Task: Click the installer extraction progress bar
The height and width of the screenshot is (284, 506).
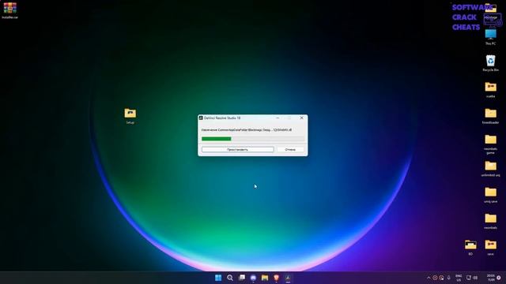Action: (x=253, y=139)
